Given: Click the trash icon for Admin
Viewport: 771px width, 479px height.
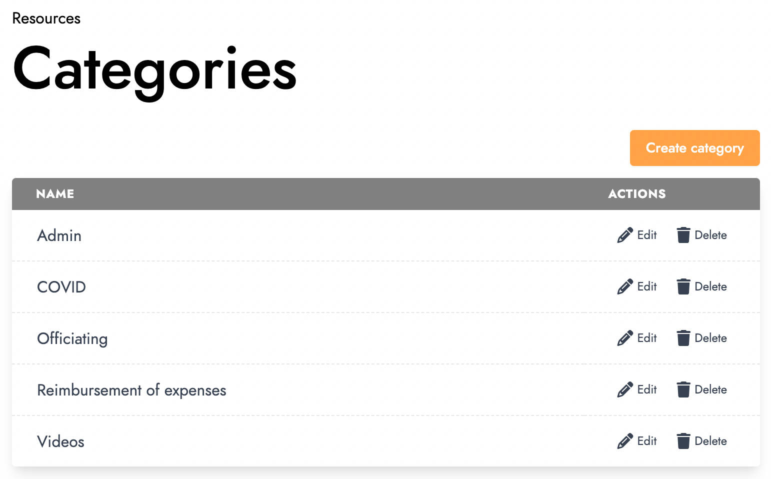Looking at the screenshot, I should (x=683, y=235).
